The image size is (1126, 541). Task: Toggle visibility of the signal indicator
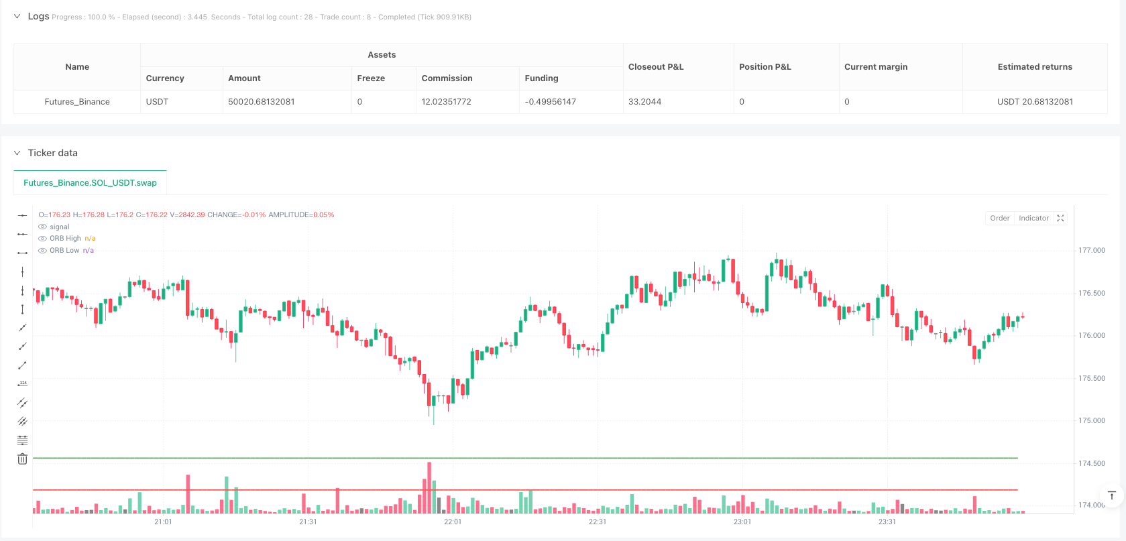click(x=42, y=227)
